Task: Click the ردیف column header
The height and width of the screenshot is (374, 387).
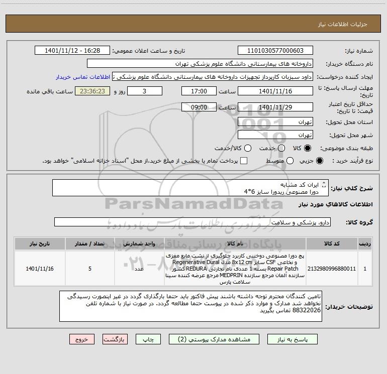Action: coord(365,244)
